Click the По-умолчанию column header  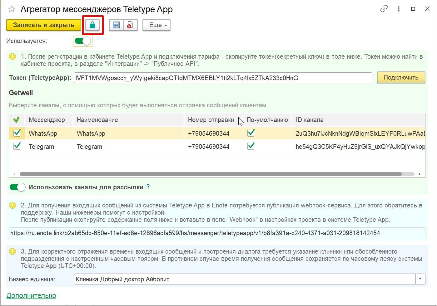pyautogui.click(x=267, y=120)
